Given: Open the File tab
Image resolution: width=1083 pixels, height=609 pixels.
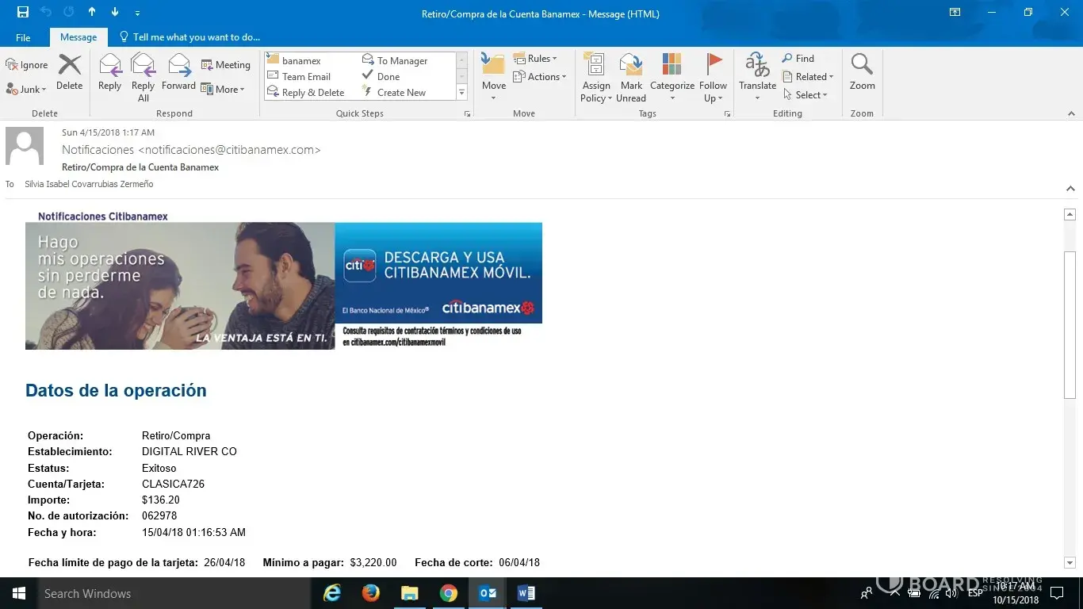Looking at the screenshot, I should pyautogui.click(x=23, y=37).
